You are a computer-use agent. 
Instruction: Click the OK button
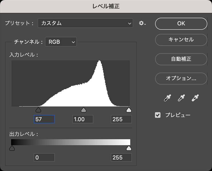coord(181,24)
